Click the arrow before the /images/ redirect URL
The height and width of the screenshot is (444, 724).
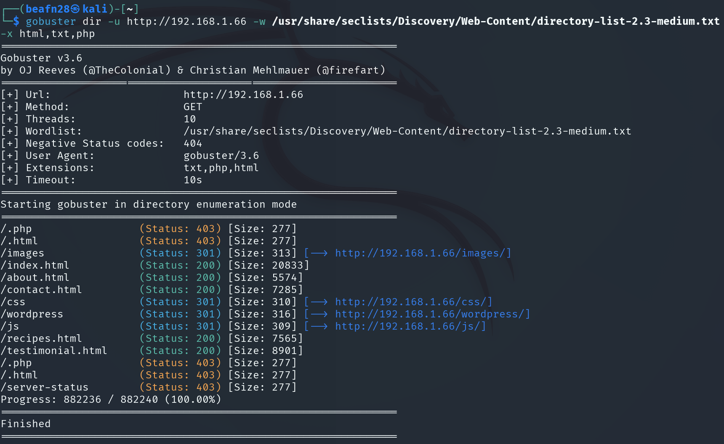(319, 253)
